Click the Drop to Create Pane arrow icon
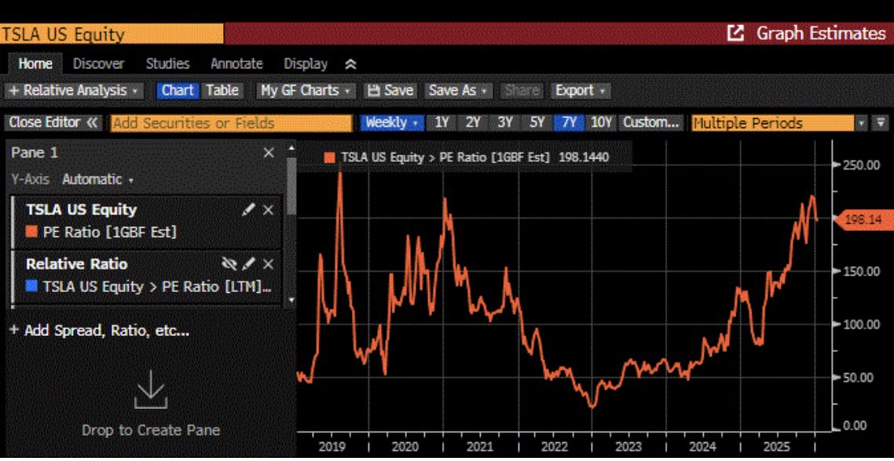Screen dimensions: 894x461 pyautogui.click(x=151, y=390)
